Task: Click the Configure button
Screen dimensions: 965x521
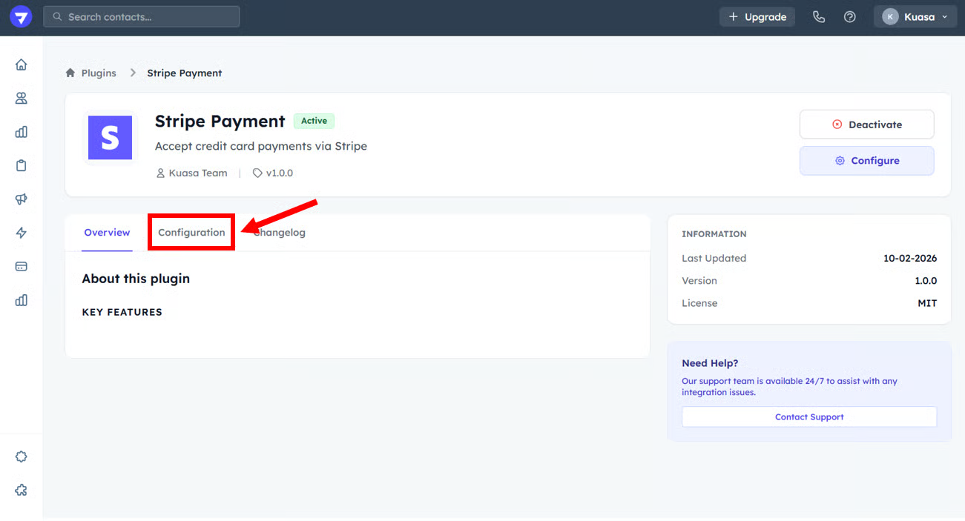Action: tap(866, 161)
